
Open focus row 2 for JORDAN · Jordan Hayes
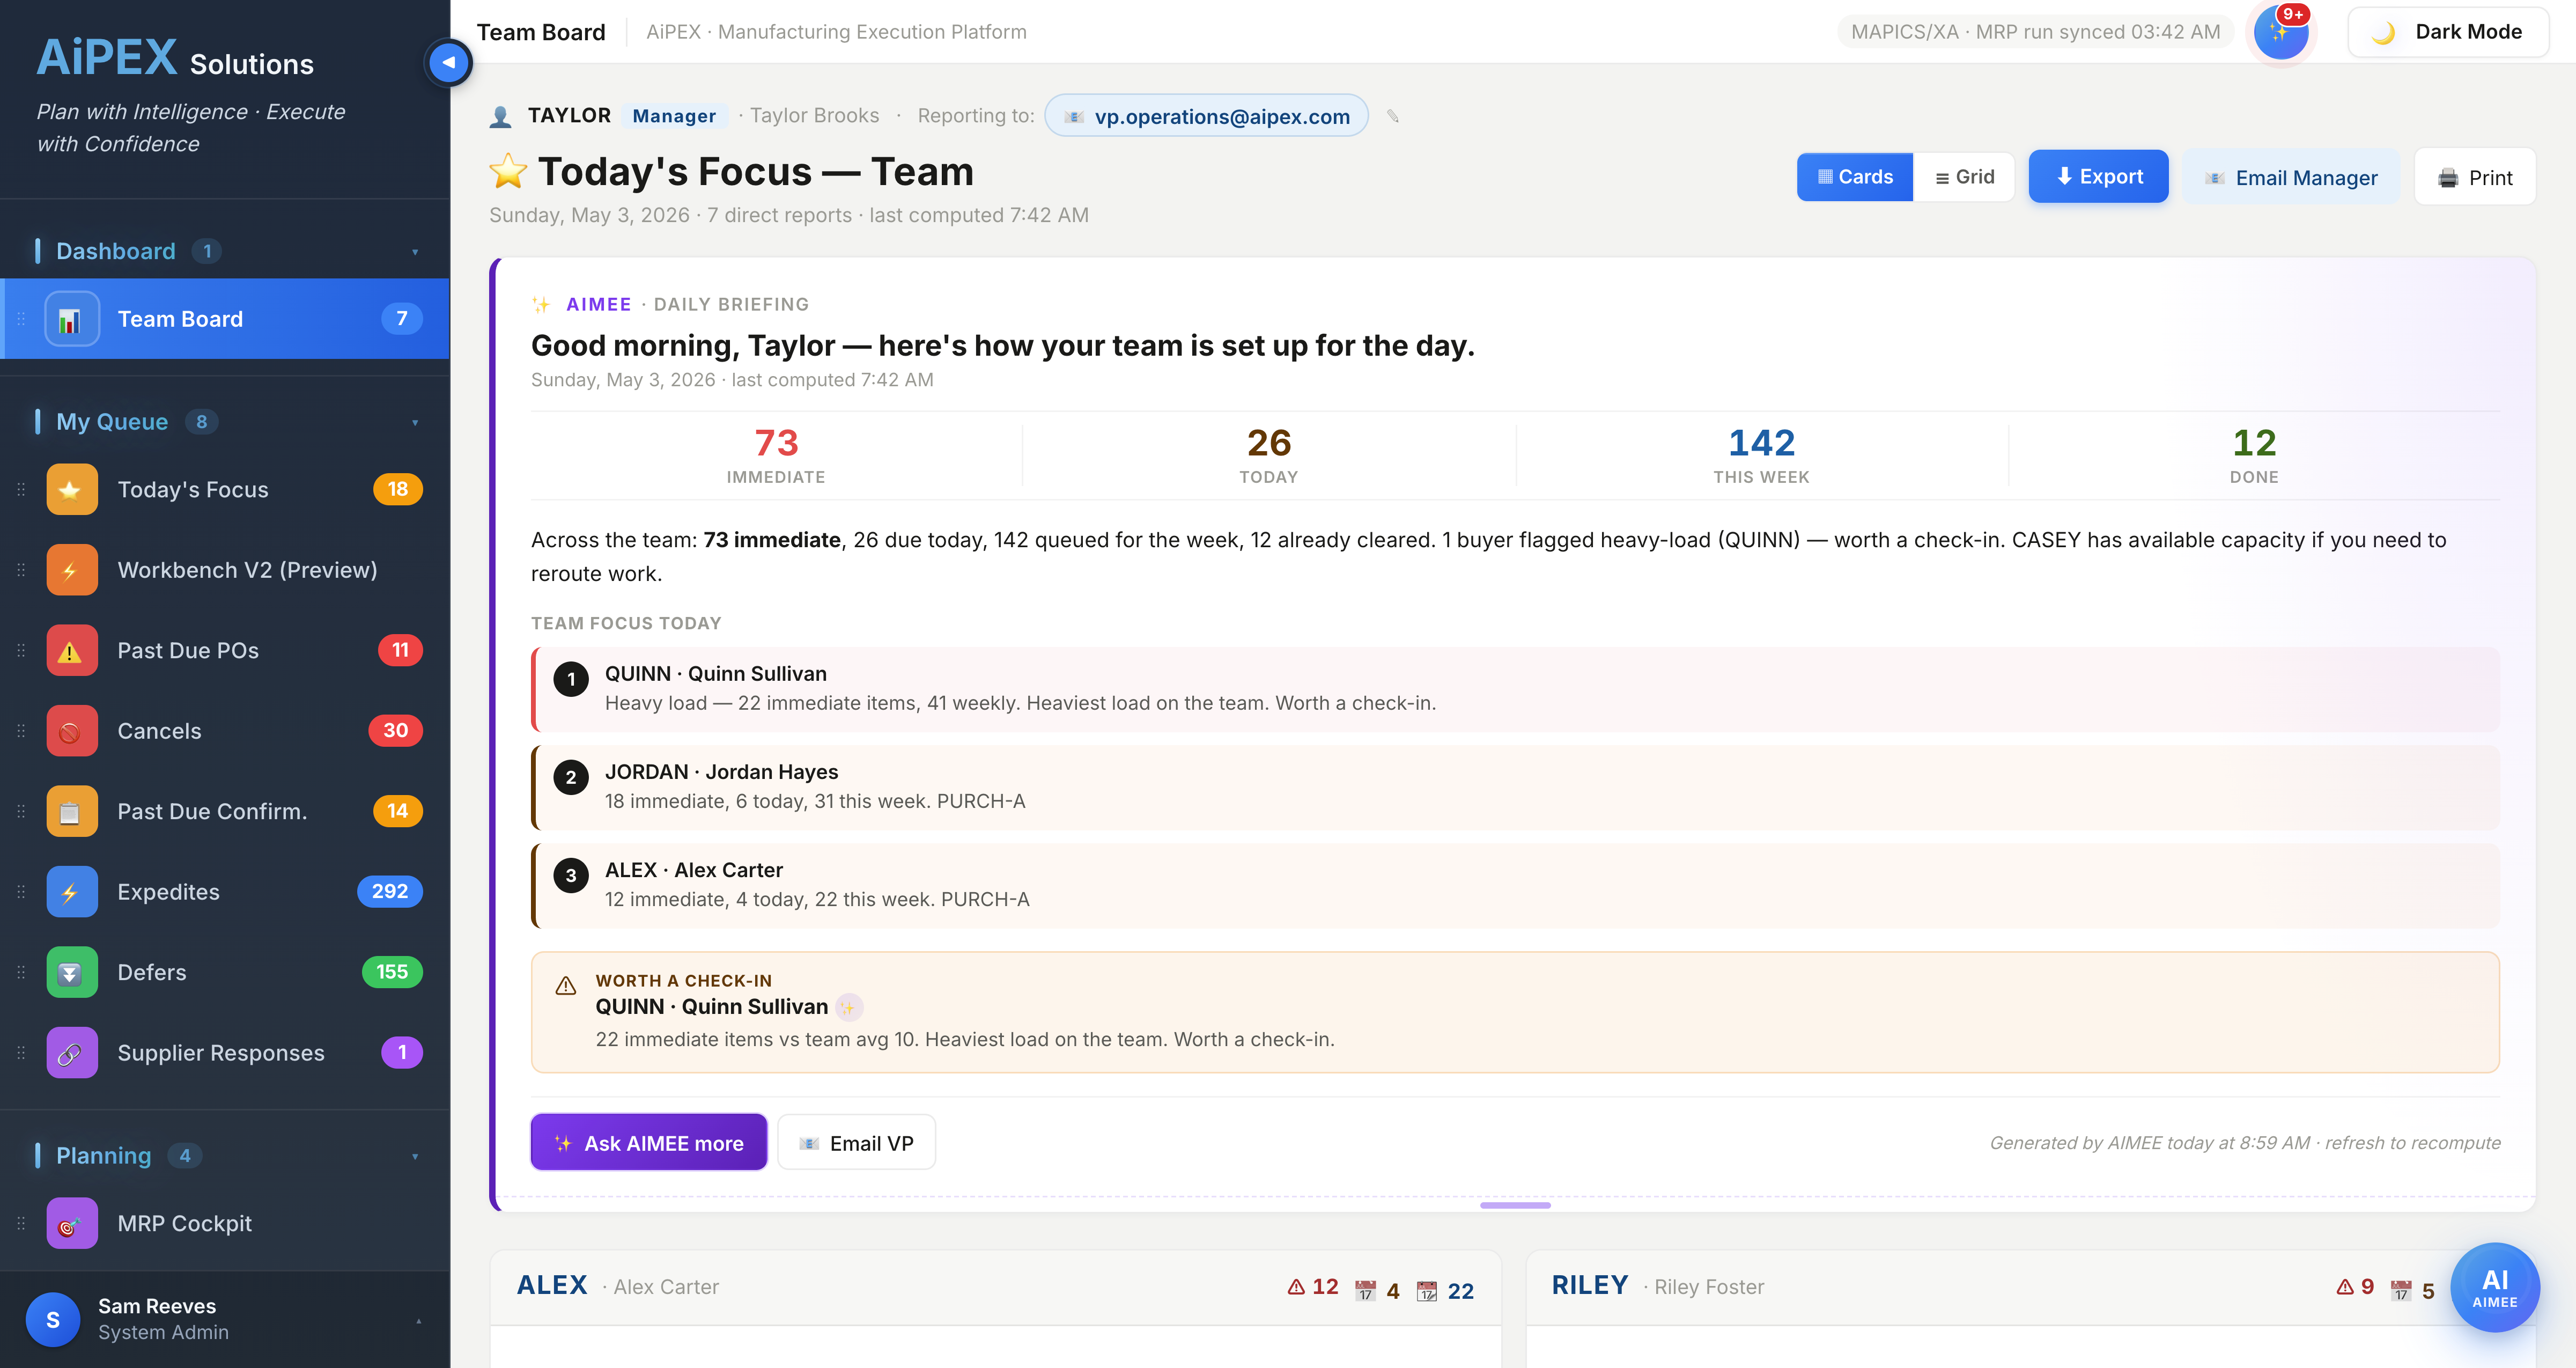tap(1516, 787)
